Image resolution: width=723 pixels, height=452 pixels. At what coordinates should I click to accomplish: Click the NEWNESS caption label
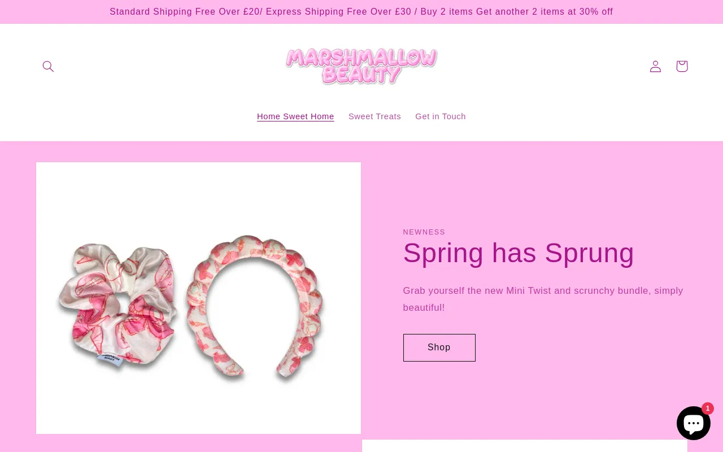(x=424, y=232)
